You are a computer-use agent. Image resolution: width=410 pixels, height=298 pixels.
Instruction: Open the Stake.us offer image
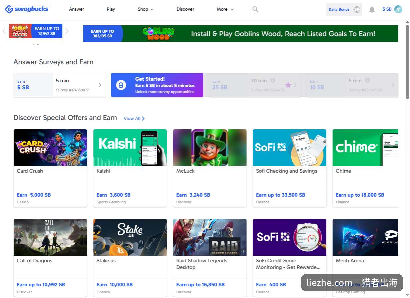[x=130, y=237]
